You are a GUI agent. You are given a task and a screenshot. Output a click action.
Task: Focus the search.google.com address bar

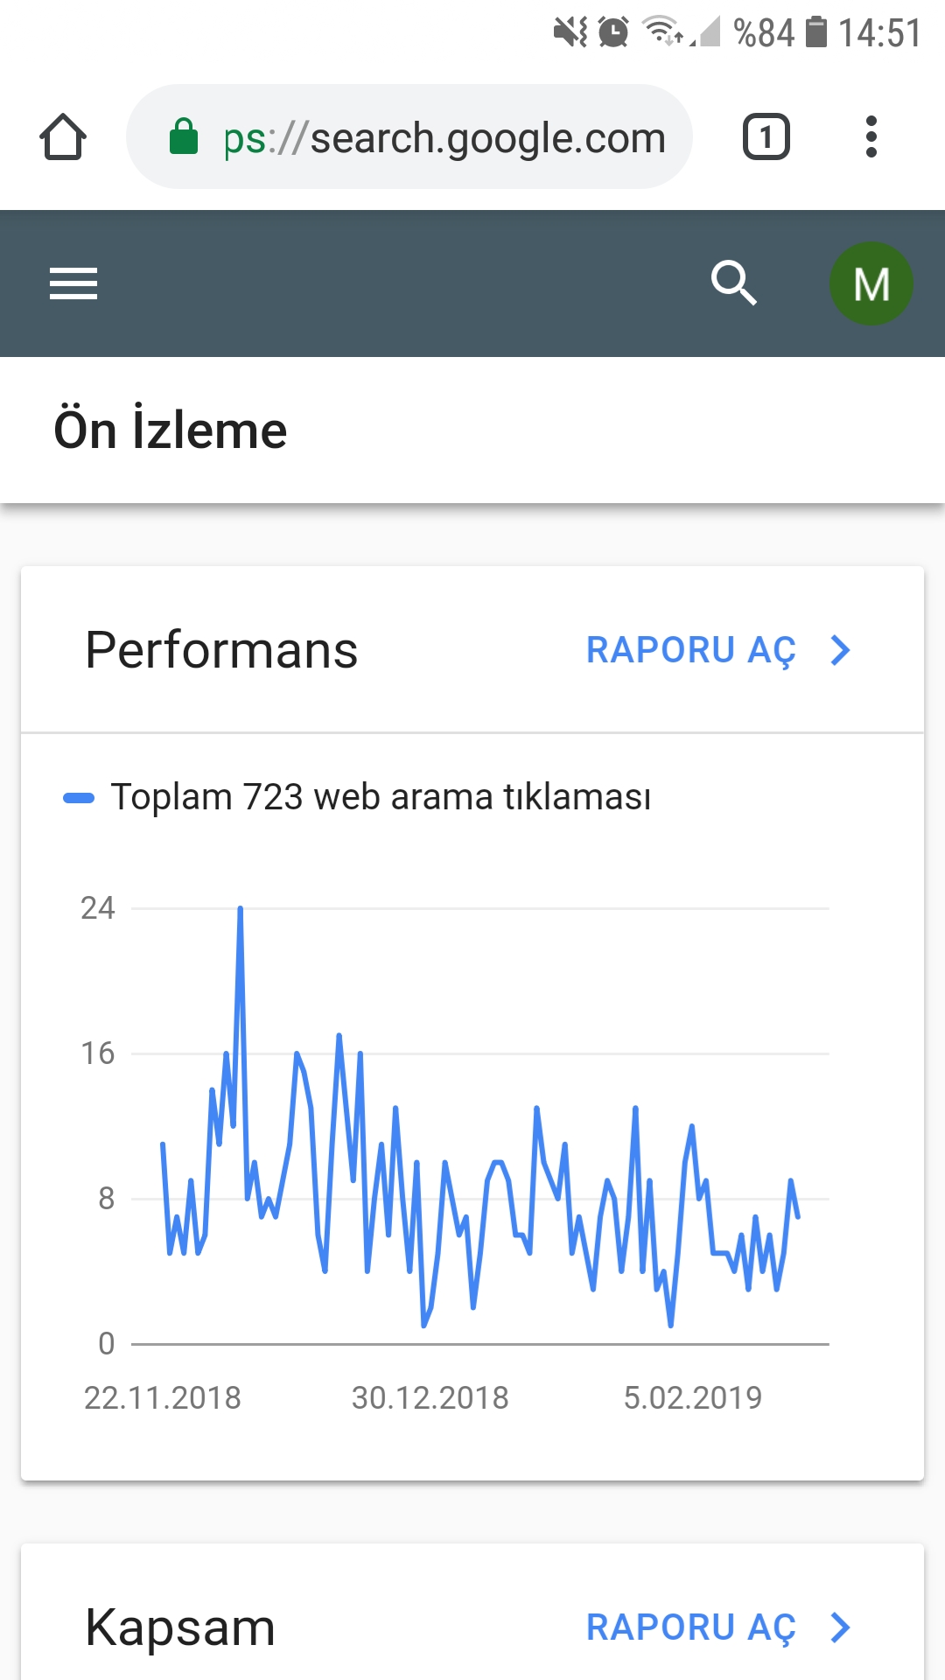pyautogui.click(x=409, y=136)
